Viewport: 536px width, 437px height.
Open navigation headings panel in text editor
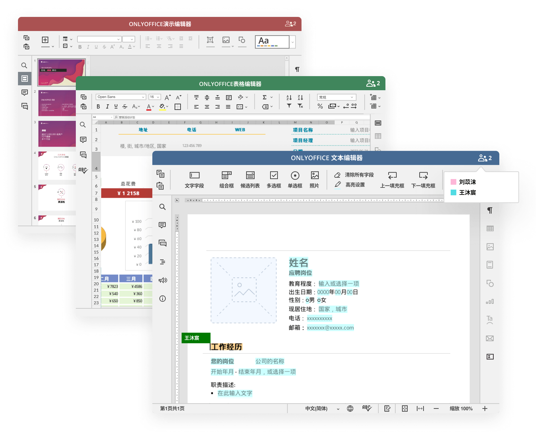(163, 262)
